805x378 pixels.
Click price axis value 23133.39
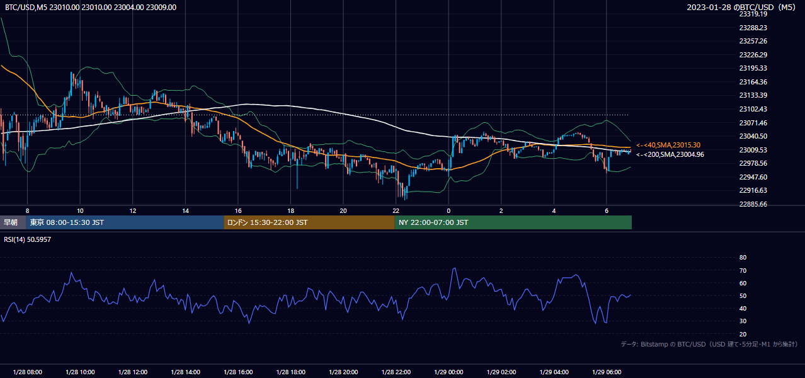[x=753, y=95]
